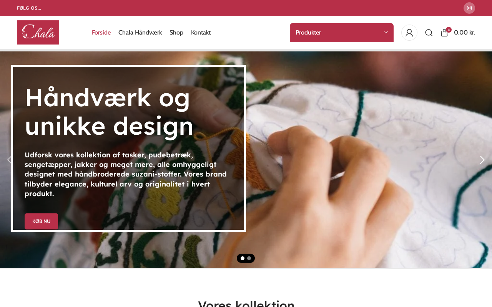Open the user account icon
The image size is (492, 307).
[x=409, y=33]
